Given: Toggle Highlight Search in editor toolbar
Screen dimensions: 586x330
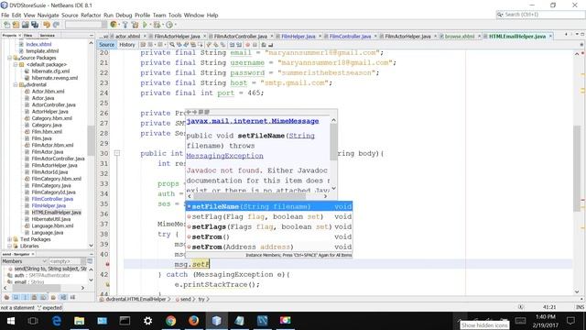Looking at the screenshot, I should coord(193,45).
